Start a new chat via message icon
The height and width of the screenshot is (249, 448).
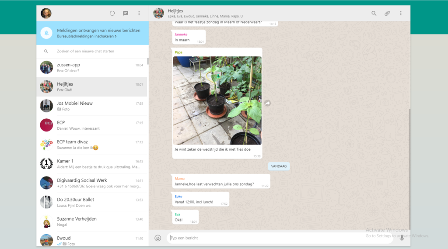click(126, 13)
